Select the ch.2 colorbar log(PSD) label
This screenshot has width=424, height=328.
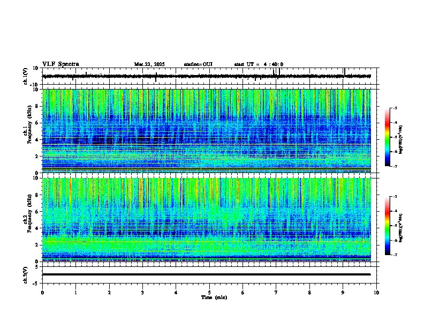coord(400,228)
